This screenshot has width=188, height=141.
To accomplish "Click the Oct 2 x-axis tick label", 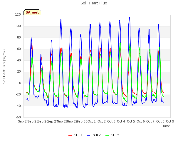I will point(102,121).
